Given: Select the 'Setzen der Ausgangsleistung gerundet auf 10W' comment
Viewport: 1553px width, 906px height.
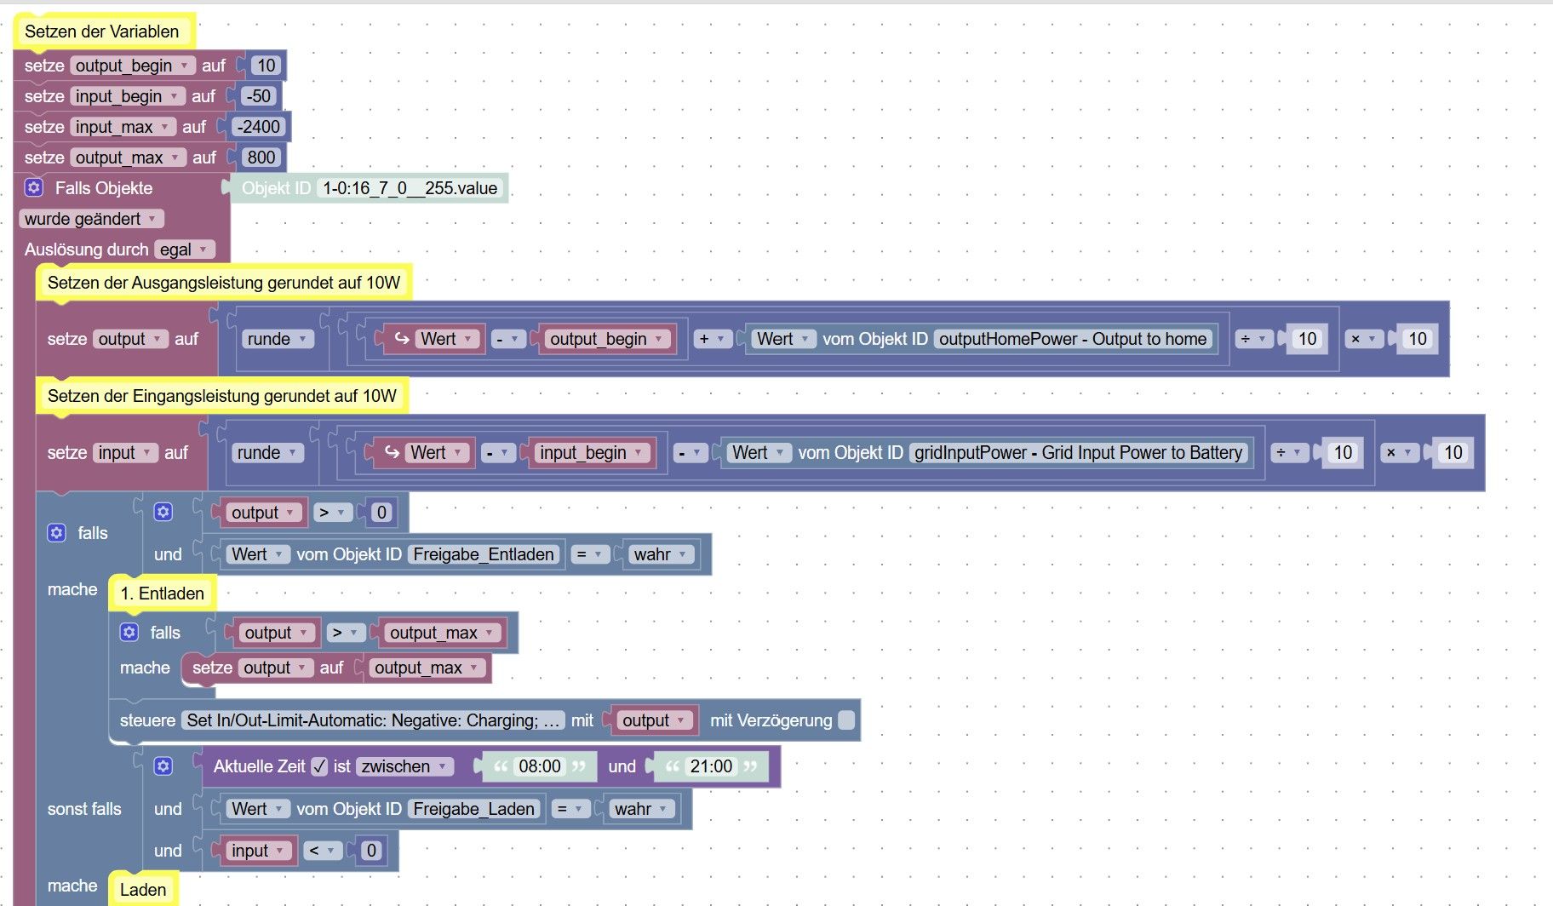Looking at the screenshot, I should (x=224, y=283).
